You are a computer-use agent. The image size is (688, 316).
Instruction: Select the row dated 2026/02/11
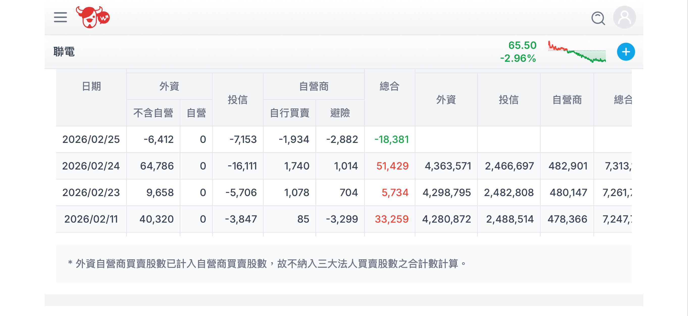click(x=91, y=219)
